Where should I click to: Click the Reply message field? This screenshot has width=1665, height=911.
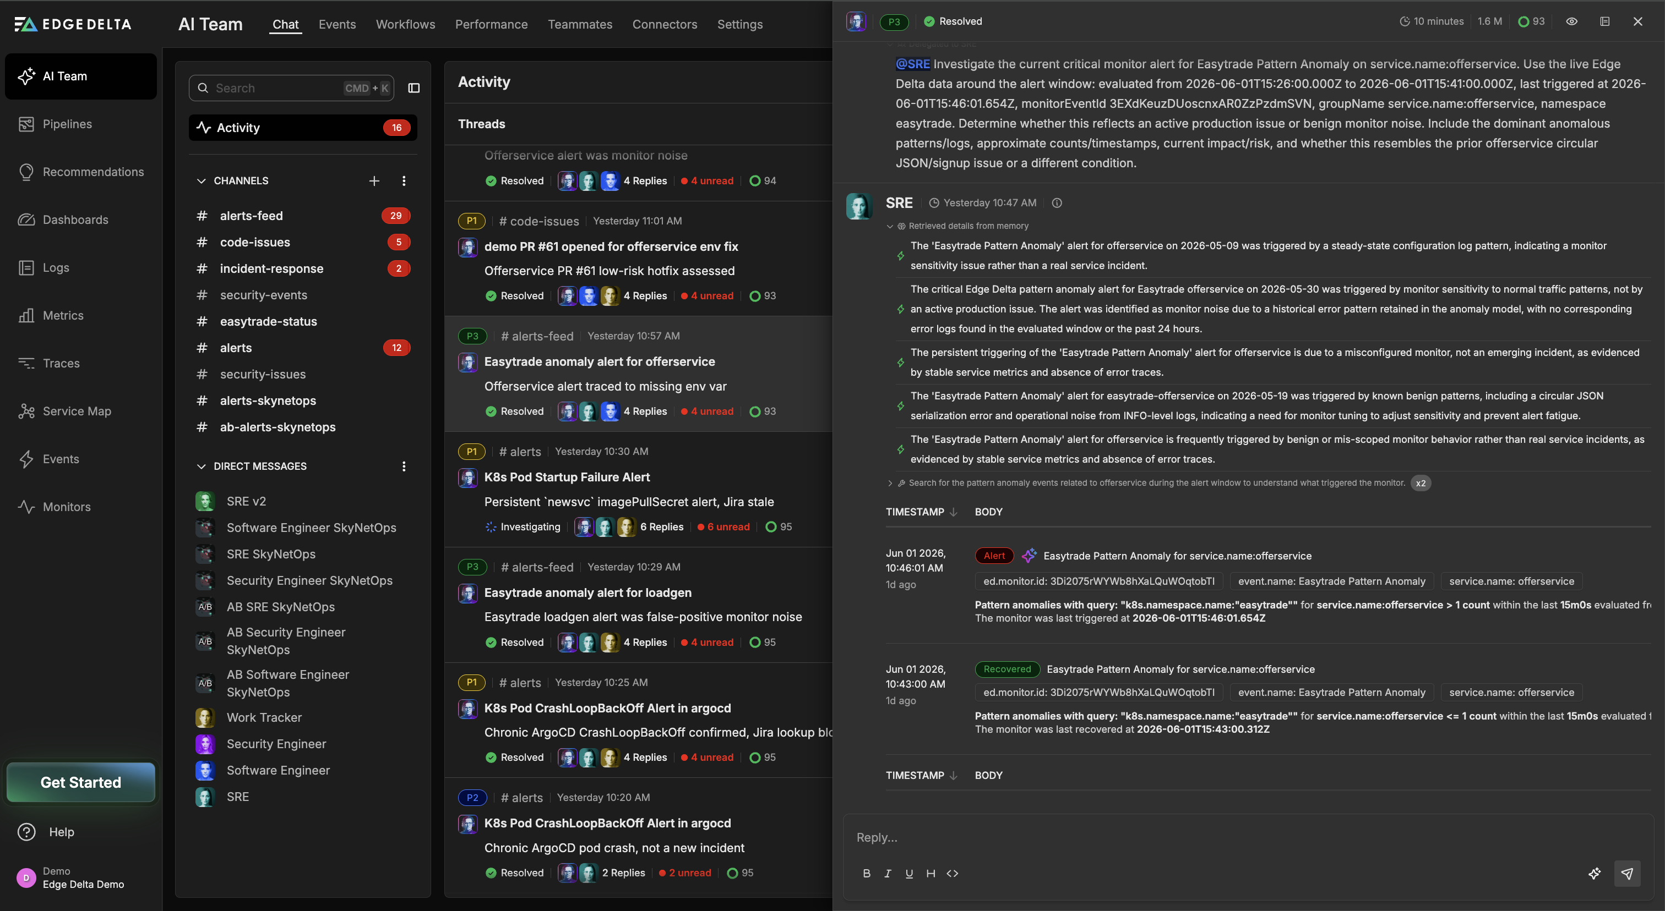1248,837
